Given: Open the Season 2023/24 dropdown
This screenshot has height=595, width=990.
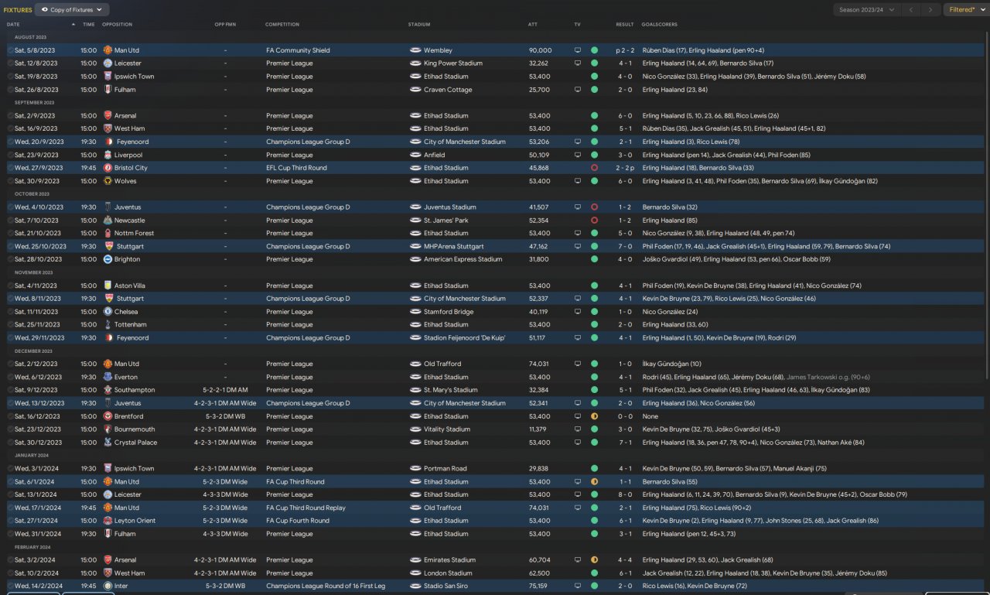Looking at the screenshot, I should pyautogui.click(x=867, y=10).
